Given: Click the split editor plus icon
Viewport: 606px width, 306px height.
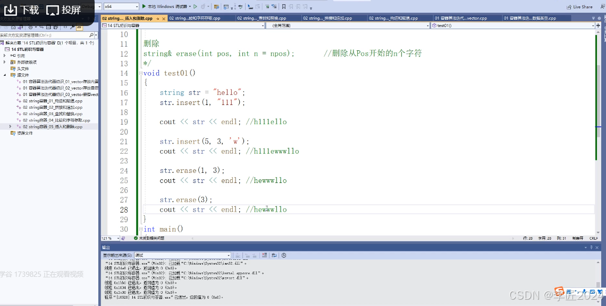Looking at the screenshot, I should pyautogui.click(x=598, y=25).
